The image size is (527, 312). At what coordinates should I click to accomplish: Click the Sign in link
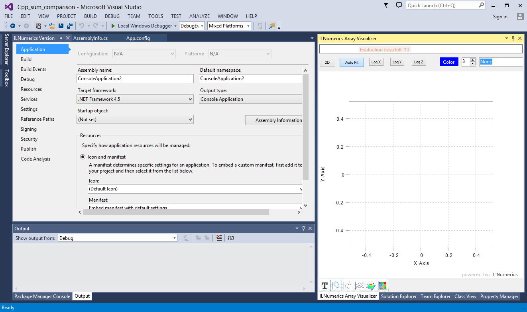coord(500,17)
